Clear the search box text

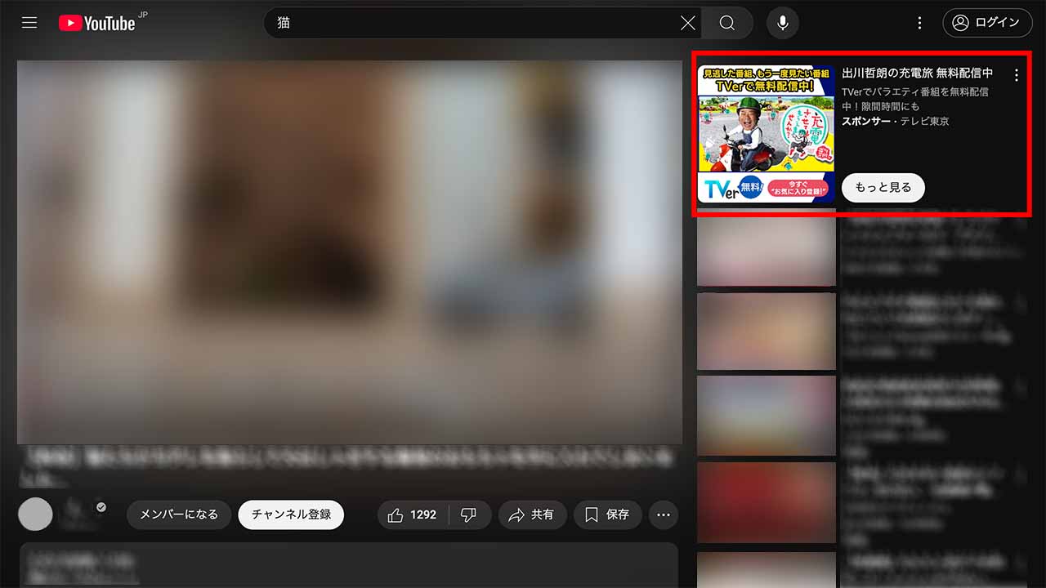[x=688, y=23]
